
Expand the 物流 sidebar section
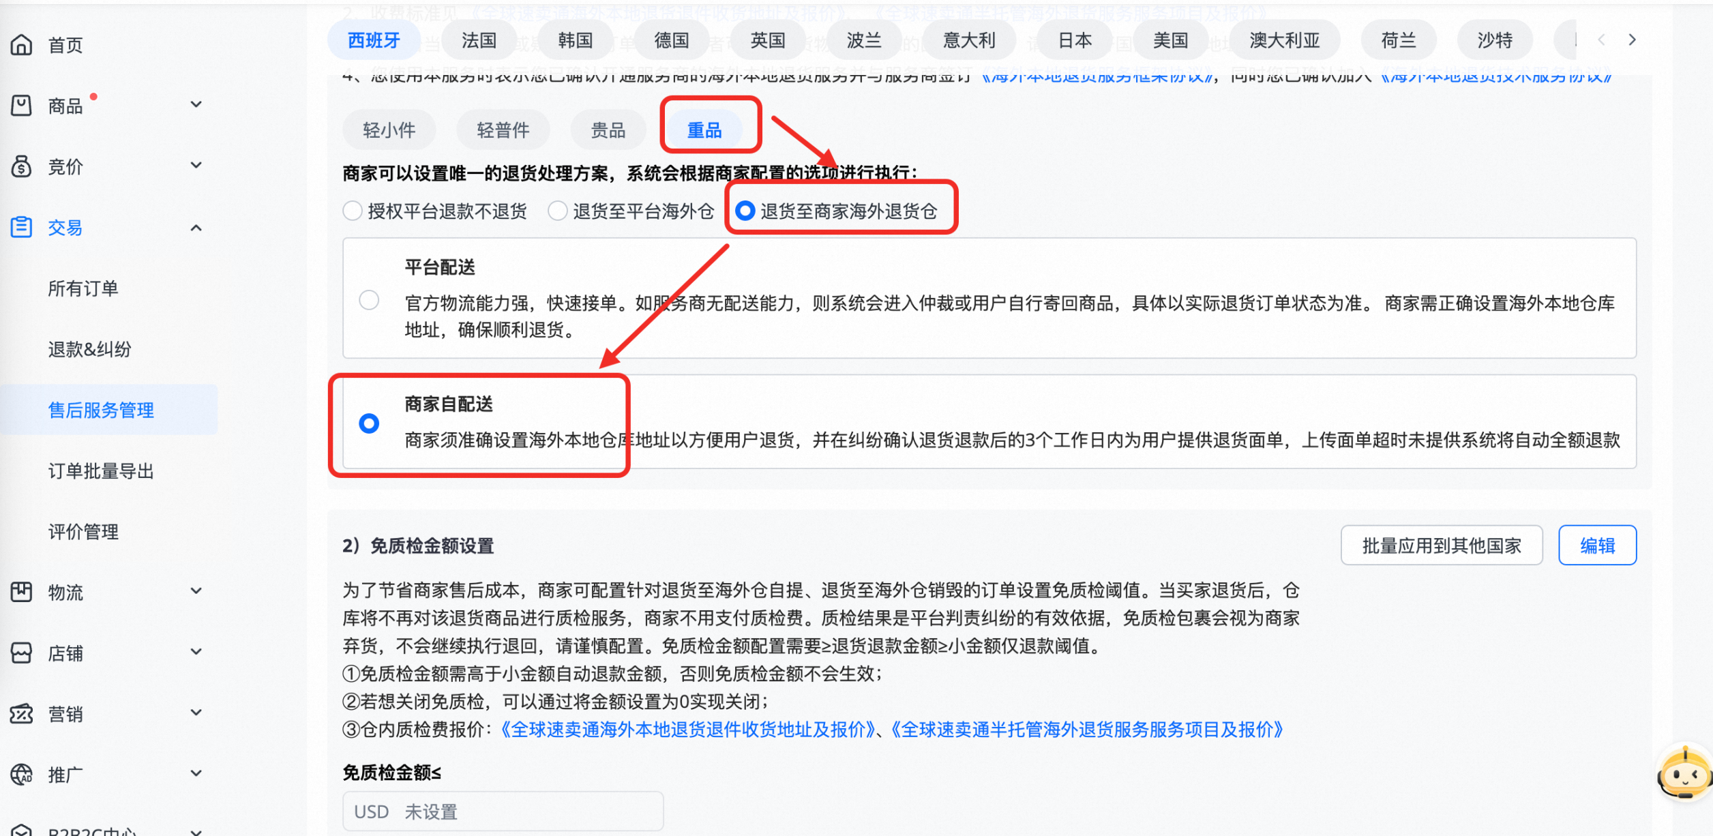[196, 592]
